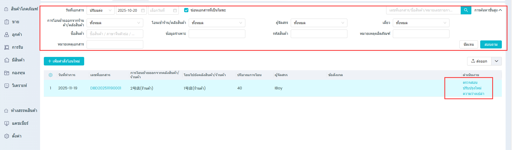Open ลูกค้า sidebar menu icon

click(x=7, y=35)
